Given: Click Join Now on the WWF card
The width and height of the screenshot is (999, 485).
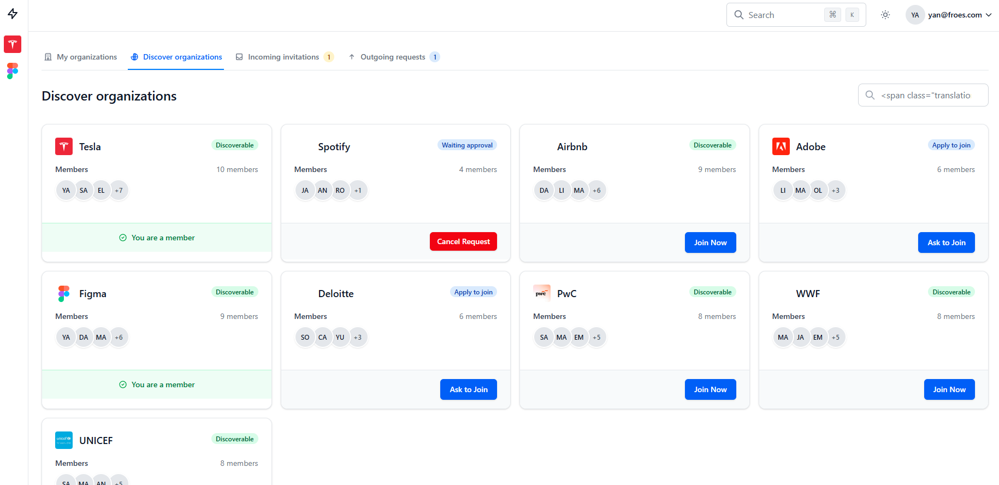Looking at the screenshot, I should click(949, 389).
